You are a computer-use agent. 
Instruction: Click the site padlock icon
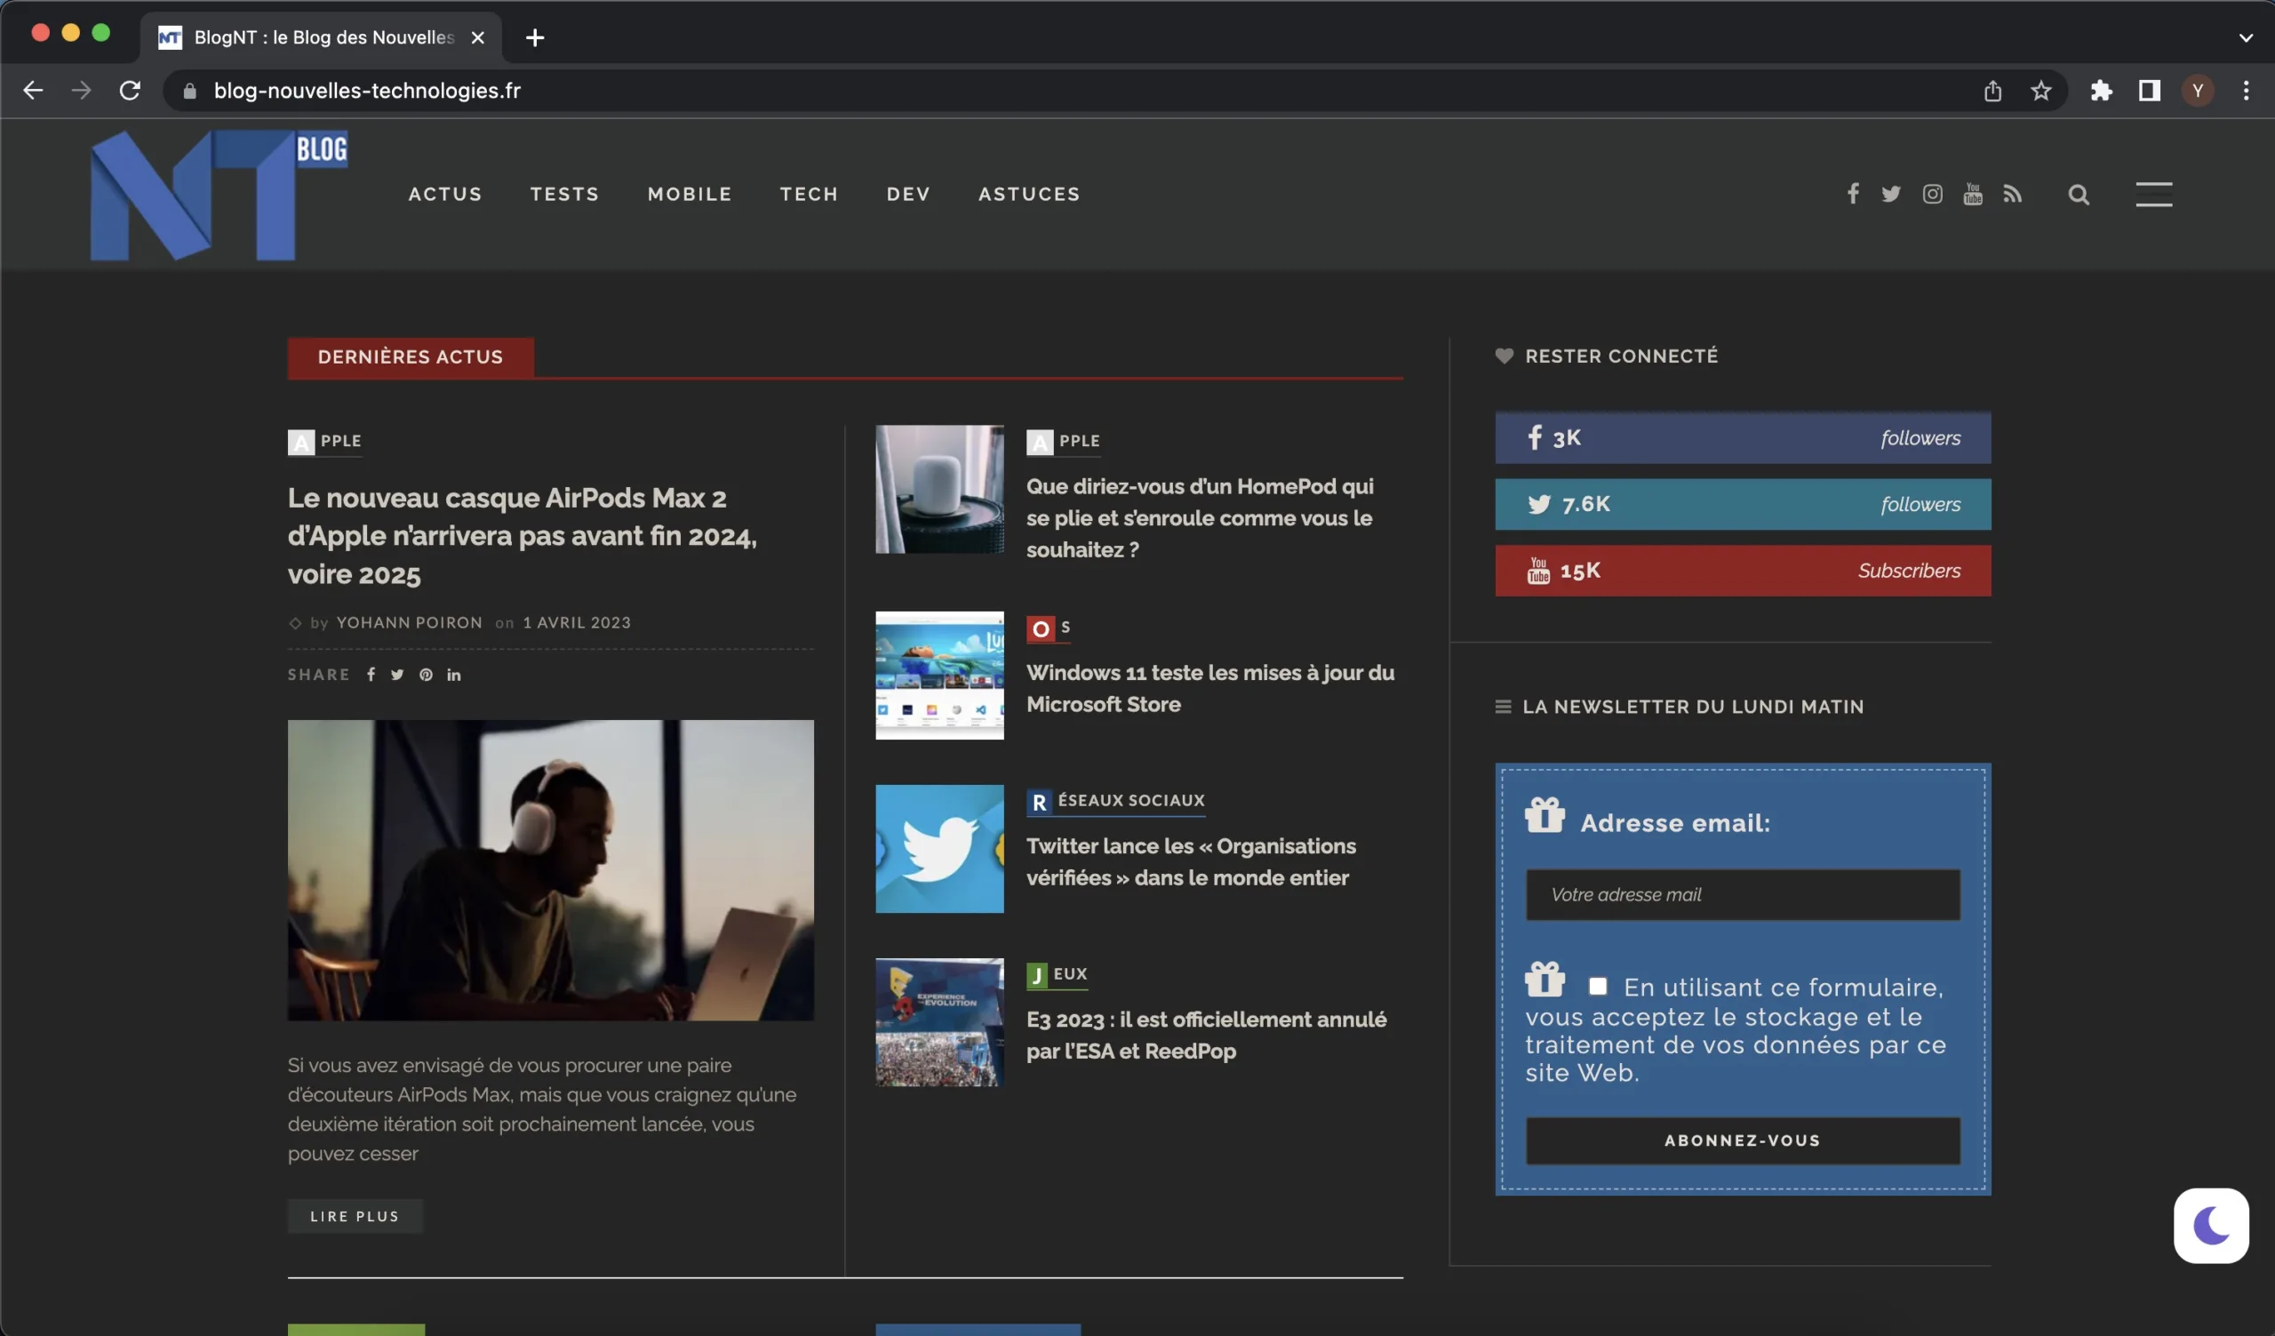click(189, 91)
